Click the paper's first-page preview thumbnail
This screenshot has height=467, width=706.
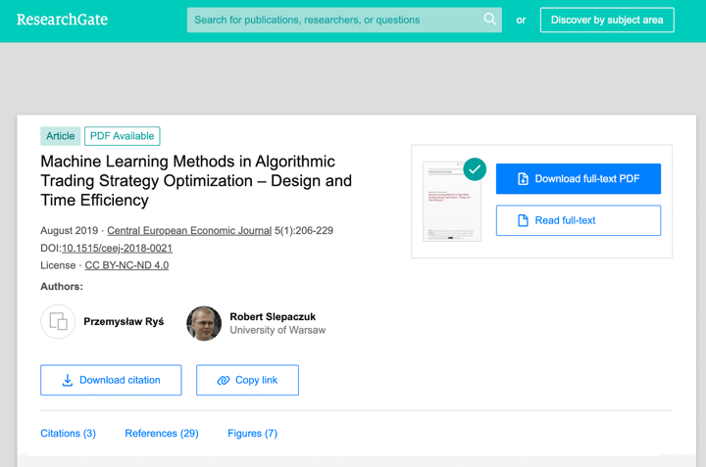point(452,202)
